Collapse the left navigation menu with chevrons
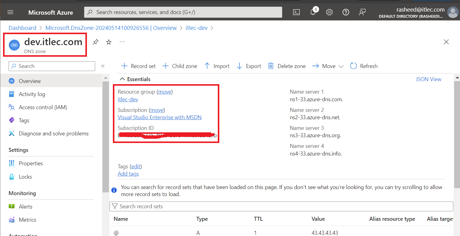This screenshot has height=236, width=460. point(103,66)
